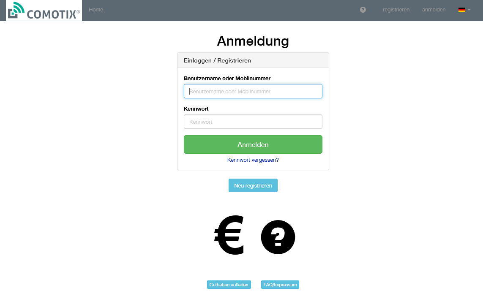
Task: Click the Guthaben aufladen button
Action: pos(229,285)
